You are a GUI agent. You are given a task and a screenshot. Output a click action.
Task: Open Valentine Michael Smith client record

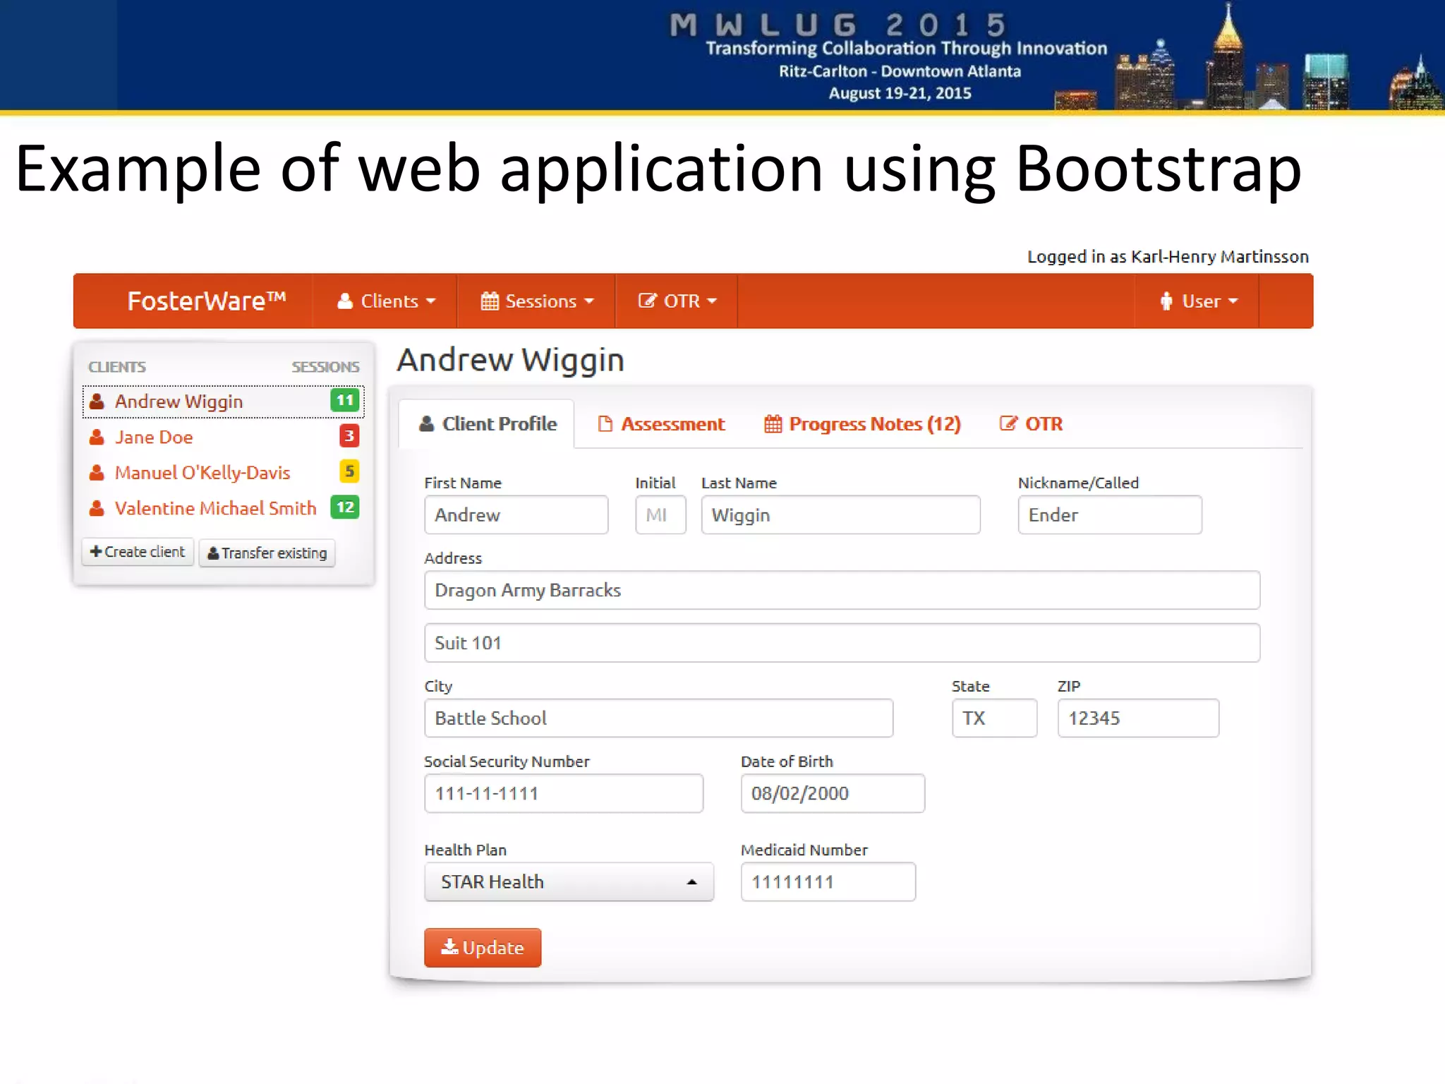215,508
